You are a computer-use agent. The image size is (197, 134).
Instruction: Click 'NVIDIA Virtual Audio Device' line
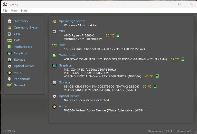click(x=104, y=110)
